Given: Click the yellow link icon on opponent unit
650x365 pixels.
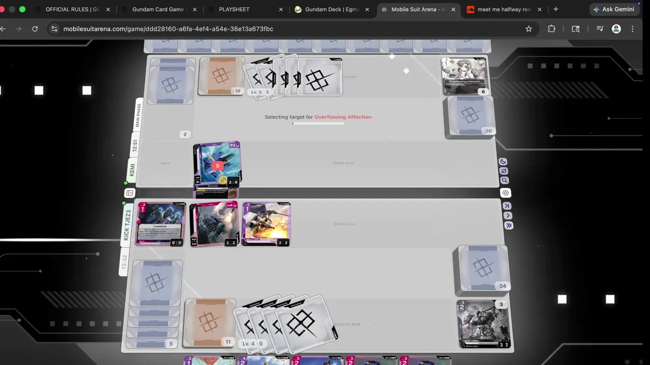Looking at the screenshot, I should [x=222, y=180].
